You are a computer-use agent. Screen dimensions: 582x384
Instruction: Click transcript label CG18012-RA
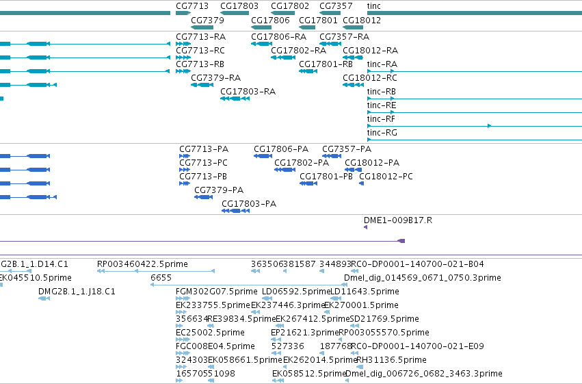coord(371,50)
